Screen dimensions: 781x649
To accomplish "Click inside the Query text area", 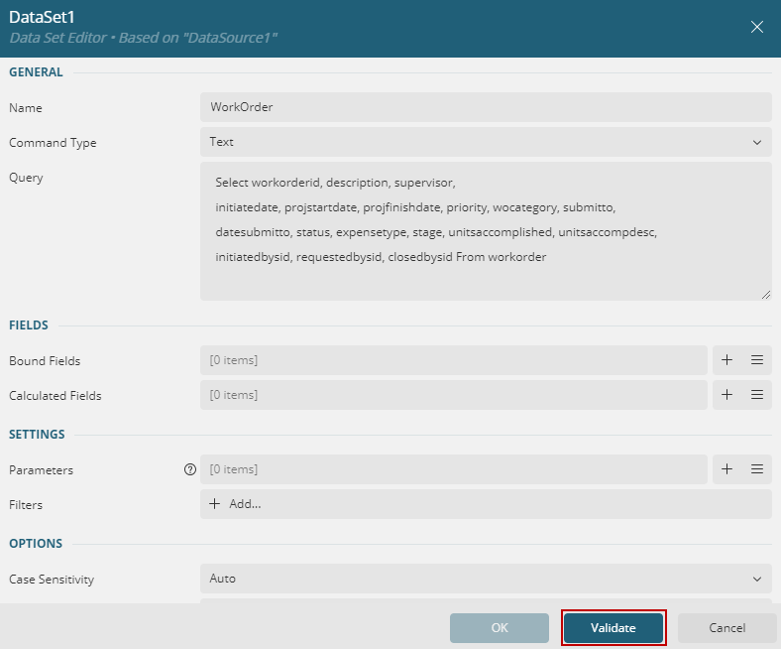I will coord(485,230).
